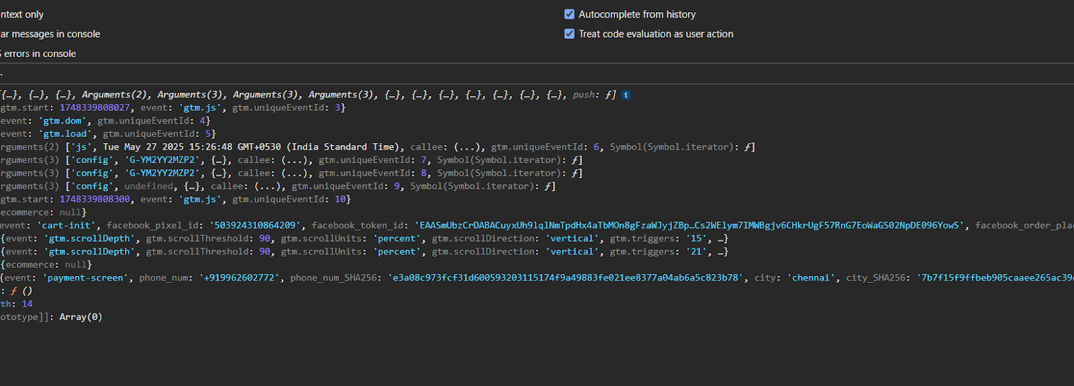Click the phone_num_SHA256 hash value
This screenshot has width=1074, height=386.
566,278
